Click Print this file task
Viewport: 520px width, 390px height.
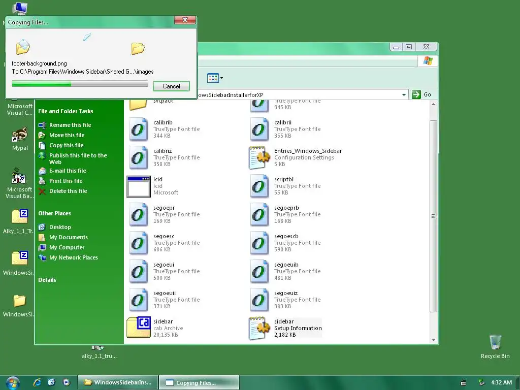(x=66, y=181)
